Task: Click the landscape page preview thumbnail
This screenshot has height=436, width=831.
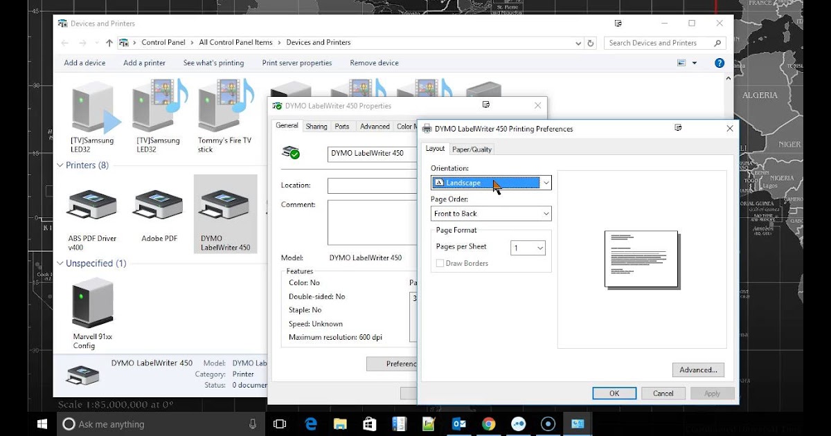Action: point(641,259)
